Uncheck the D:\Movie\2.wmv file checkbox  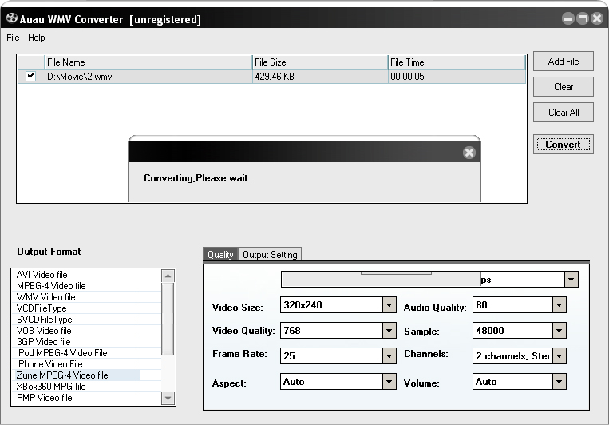coord(30,76)
